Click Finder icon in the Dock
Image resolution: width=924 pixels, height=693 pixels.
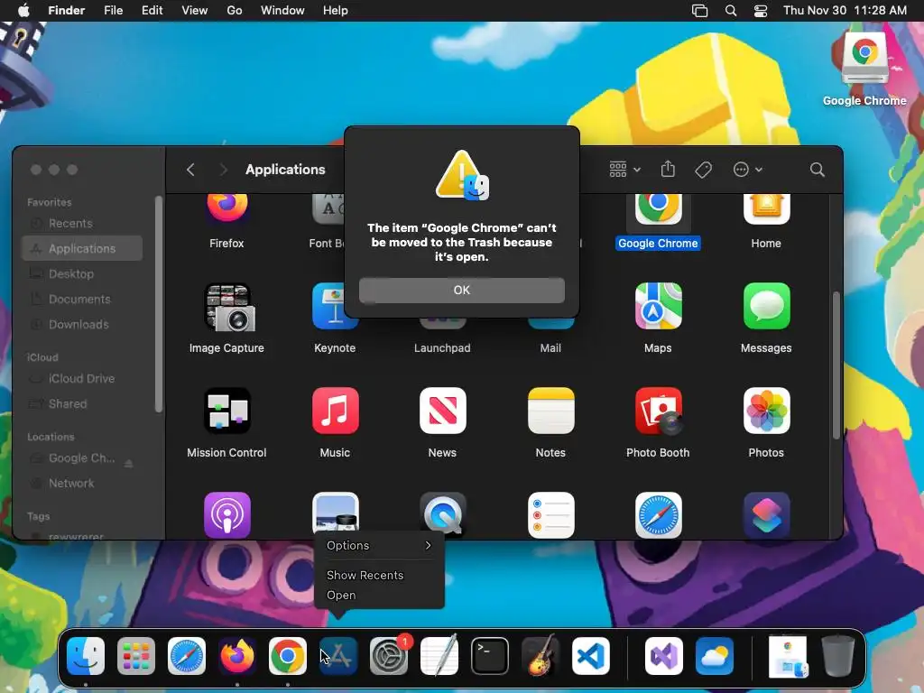(x=86, y=655)
